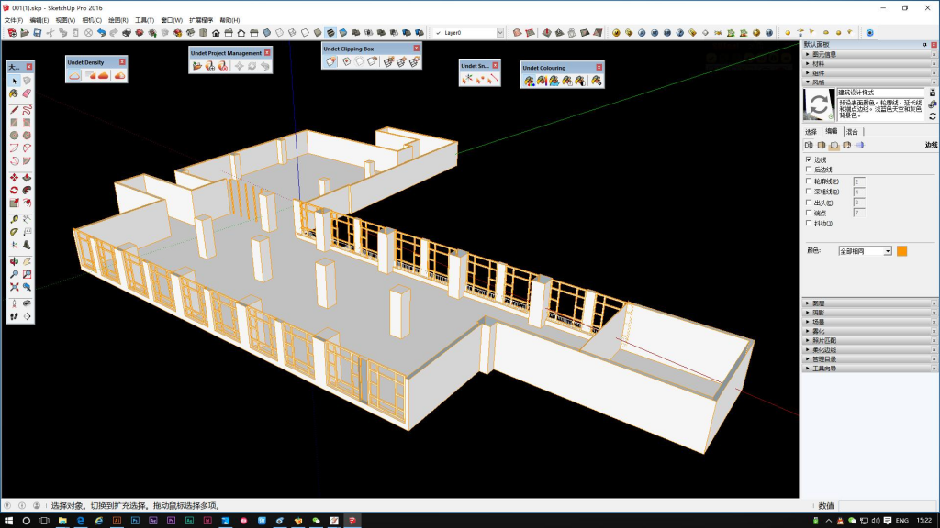940x528 pixels.
Task: Click first Undet Clipping Box icon
Action: (x=330, y=61)
